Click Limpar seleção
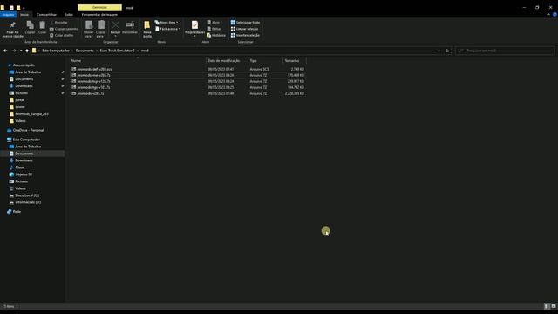 coord(244,29)
